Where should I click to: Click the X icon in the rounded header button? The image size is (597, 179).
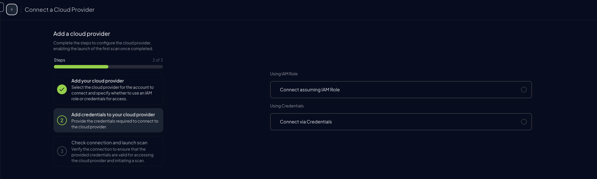tap(12, 9)
